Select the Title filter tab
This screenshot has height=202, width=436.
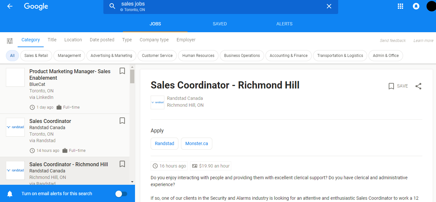(x=52, y=40)
